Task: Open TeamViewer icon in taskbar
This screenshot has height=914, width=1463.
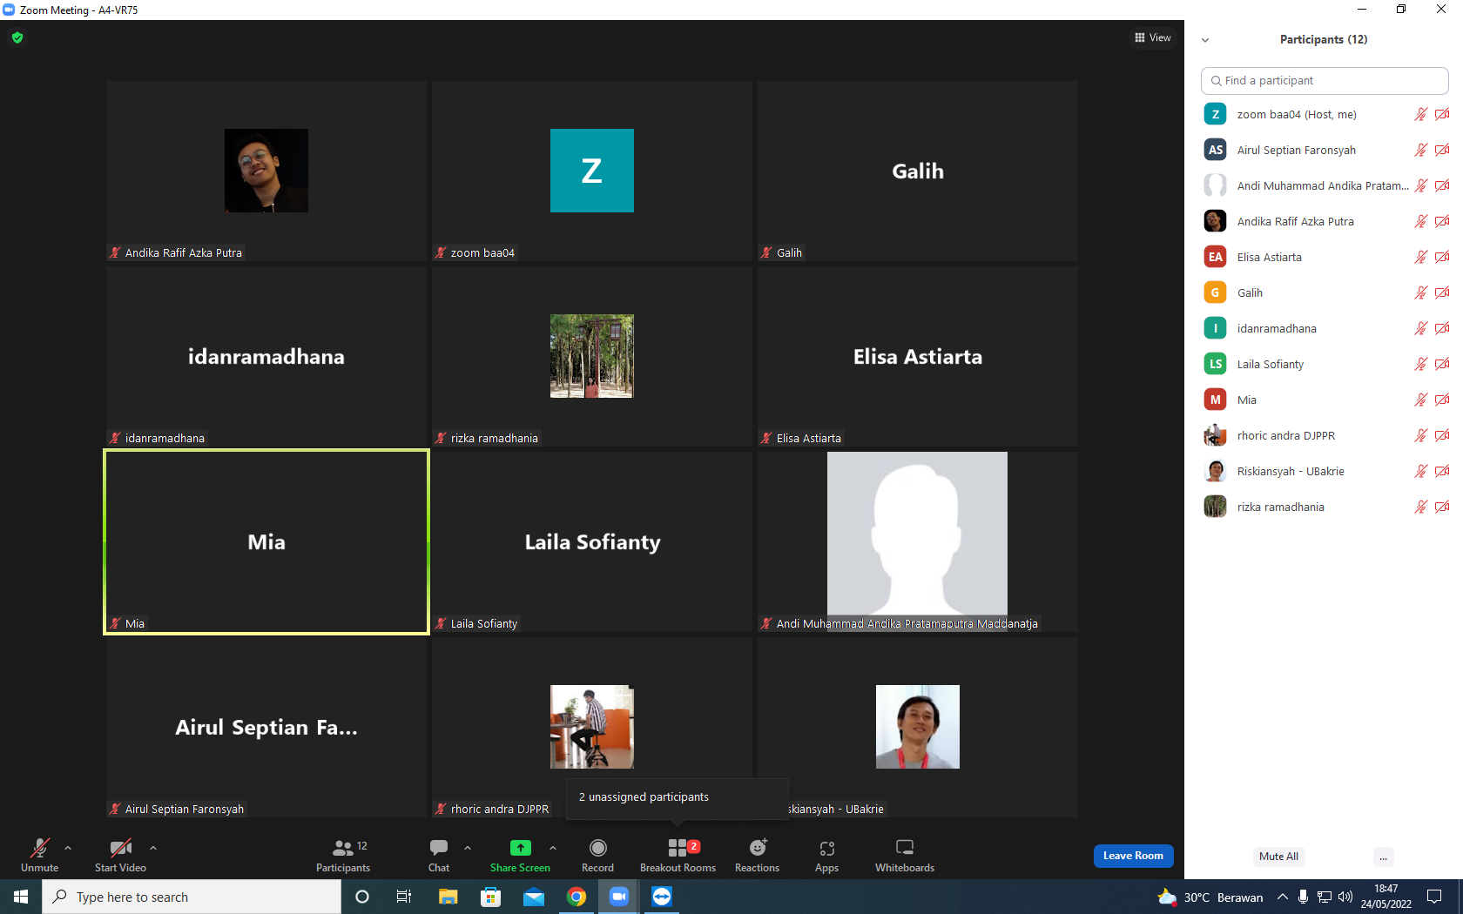Action: pyautogui.click(x=662, y=897)
